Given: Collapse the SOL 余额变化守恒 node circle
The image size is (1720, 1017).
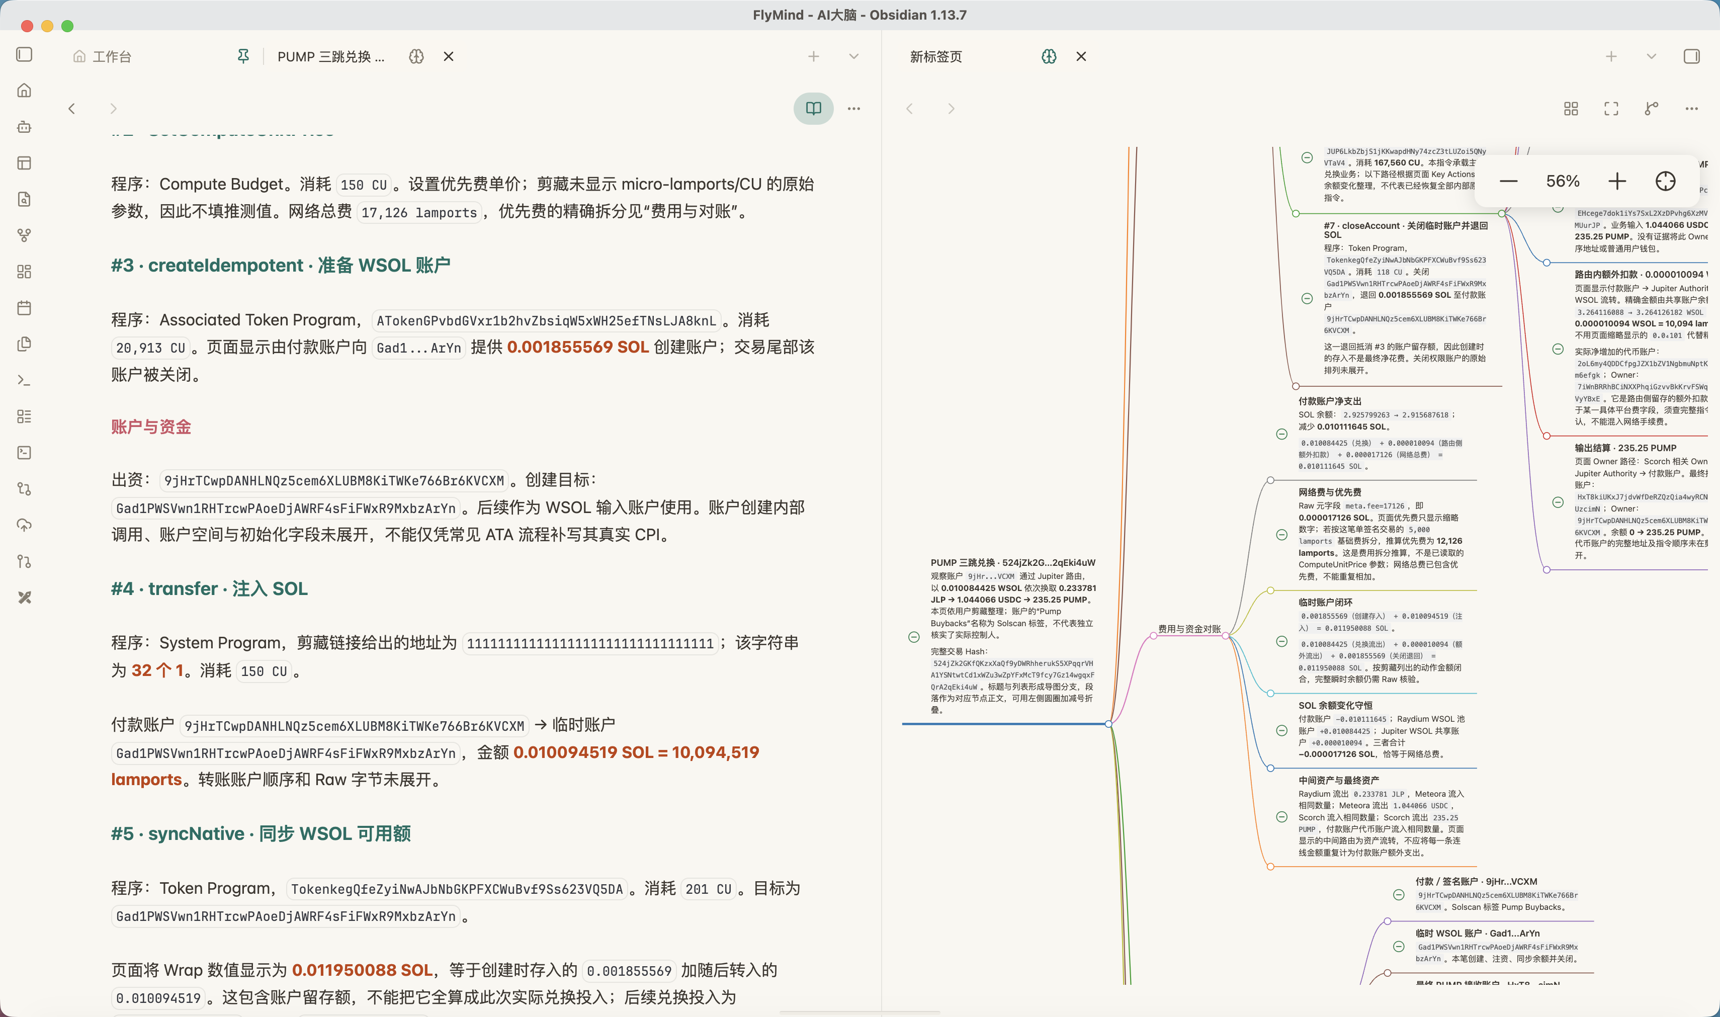Looking at the screenshot, I should (x=1282, y=730).
